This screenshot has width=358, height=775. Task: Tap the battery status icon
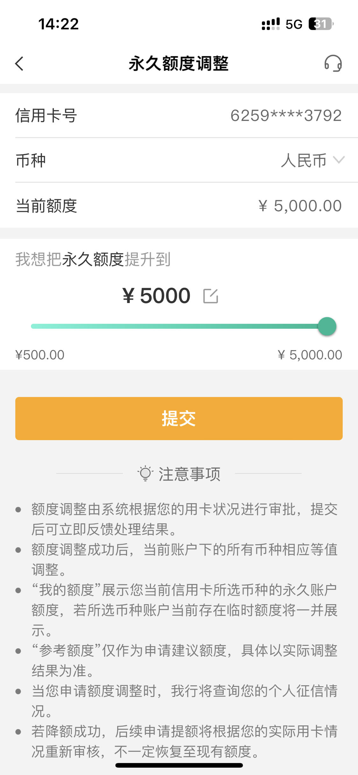pyautogui.click(x=321, y=24)
